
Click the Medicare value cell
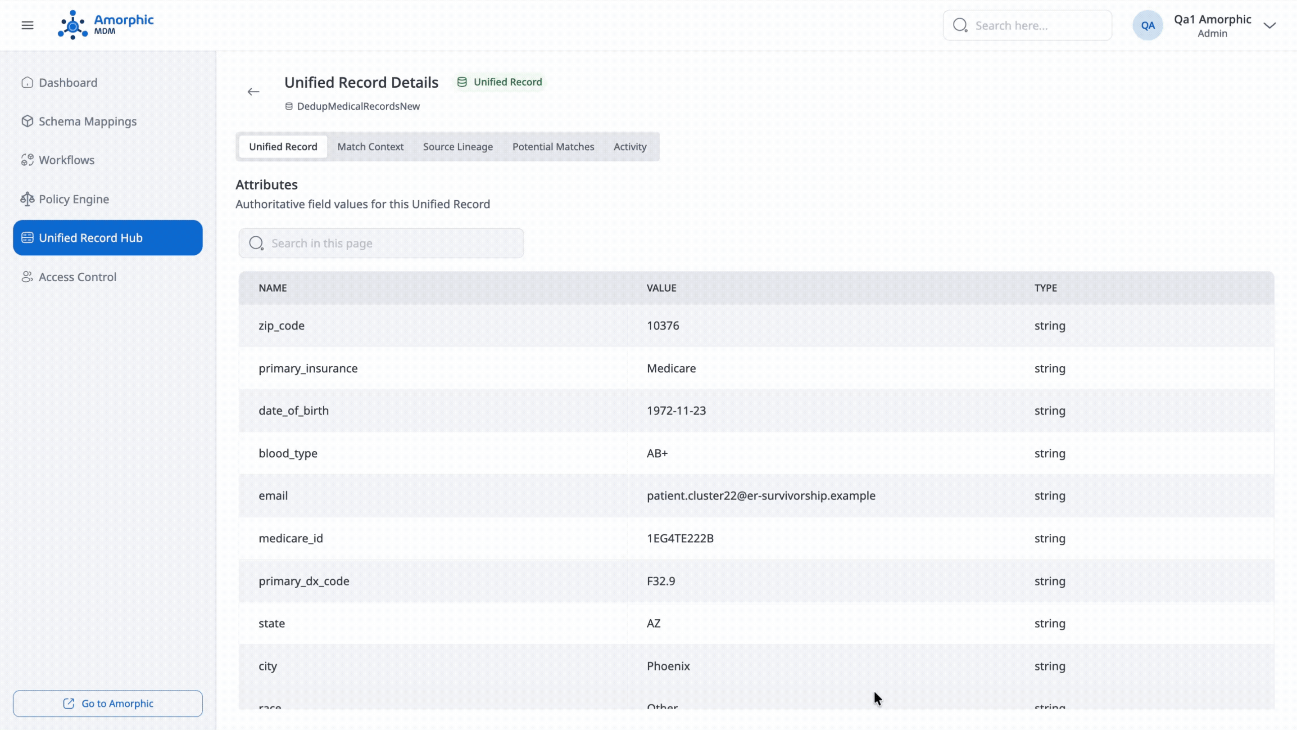[x=671, y=368]
